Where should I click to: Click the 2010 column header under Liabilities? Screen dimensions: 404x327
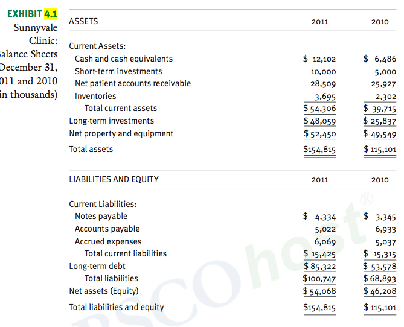point(380,180)
